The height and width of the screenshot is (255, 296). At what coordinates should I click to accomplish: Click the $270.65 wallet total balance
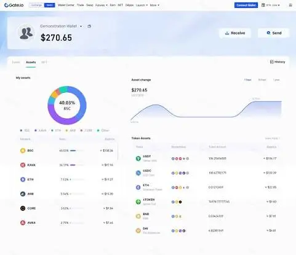click(x=56, y=37)
